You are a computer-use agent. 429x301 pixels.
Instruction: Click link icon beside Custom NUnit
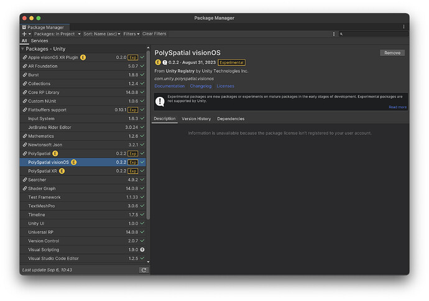(x=25, y=101)
